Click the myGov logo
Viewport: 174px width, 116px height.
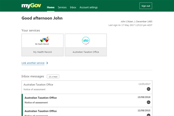click(31, 6)
